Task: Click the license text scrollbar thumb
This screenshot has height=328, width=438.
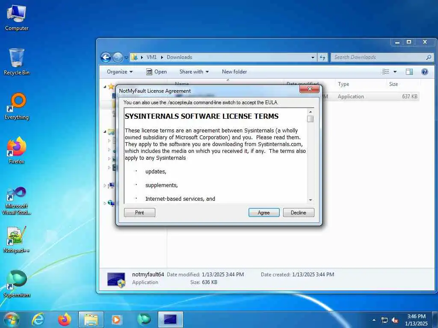Action: (x=310, y=119)
